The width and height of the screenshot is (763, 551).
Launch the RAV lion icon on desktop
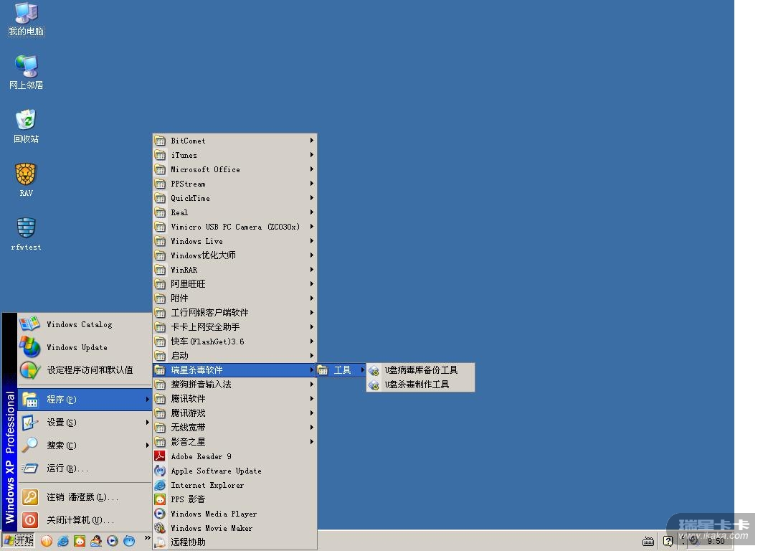[x=27, y=179]
